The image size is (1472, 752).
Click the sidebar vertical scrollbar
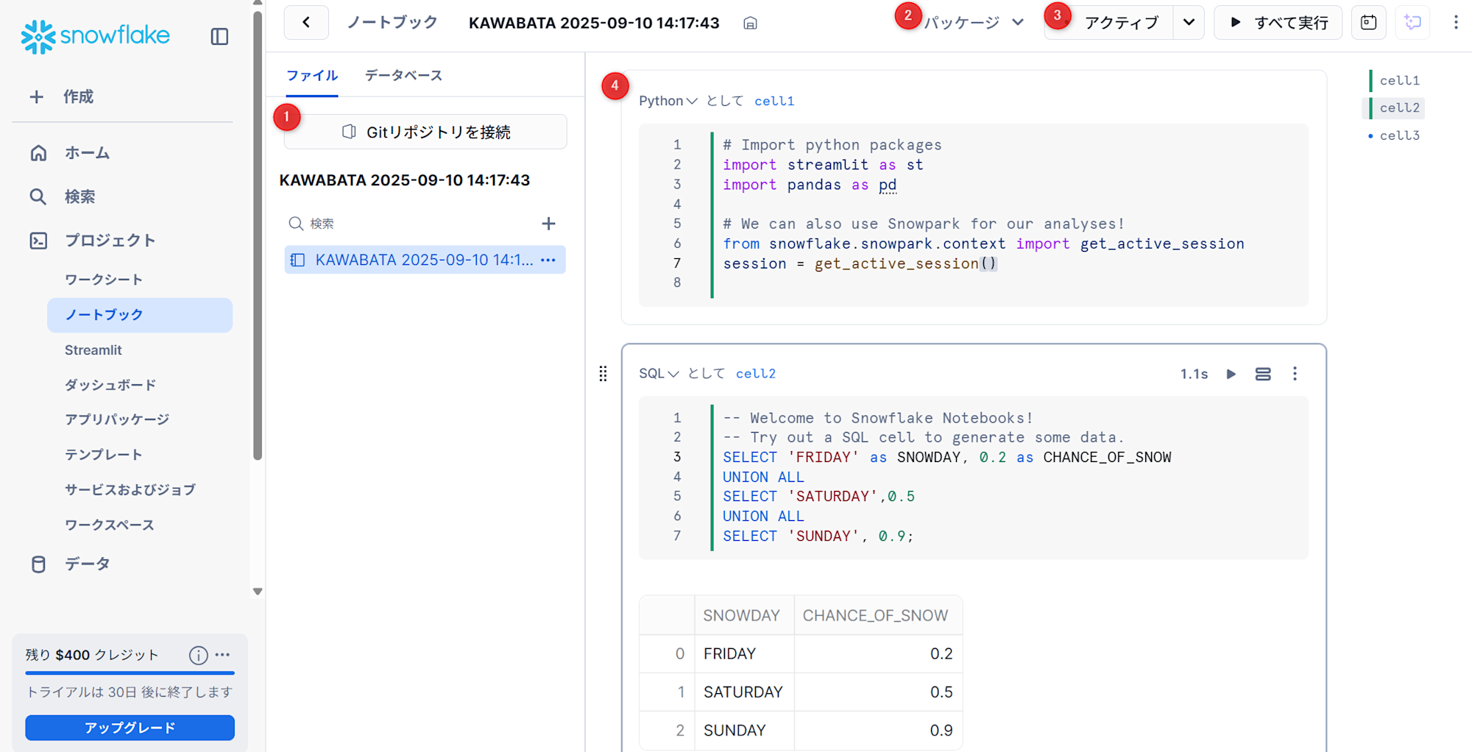[x=258, y=234]
